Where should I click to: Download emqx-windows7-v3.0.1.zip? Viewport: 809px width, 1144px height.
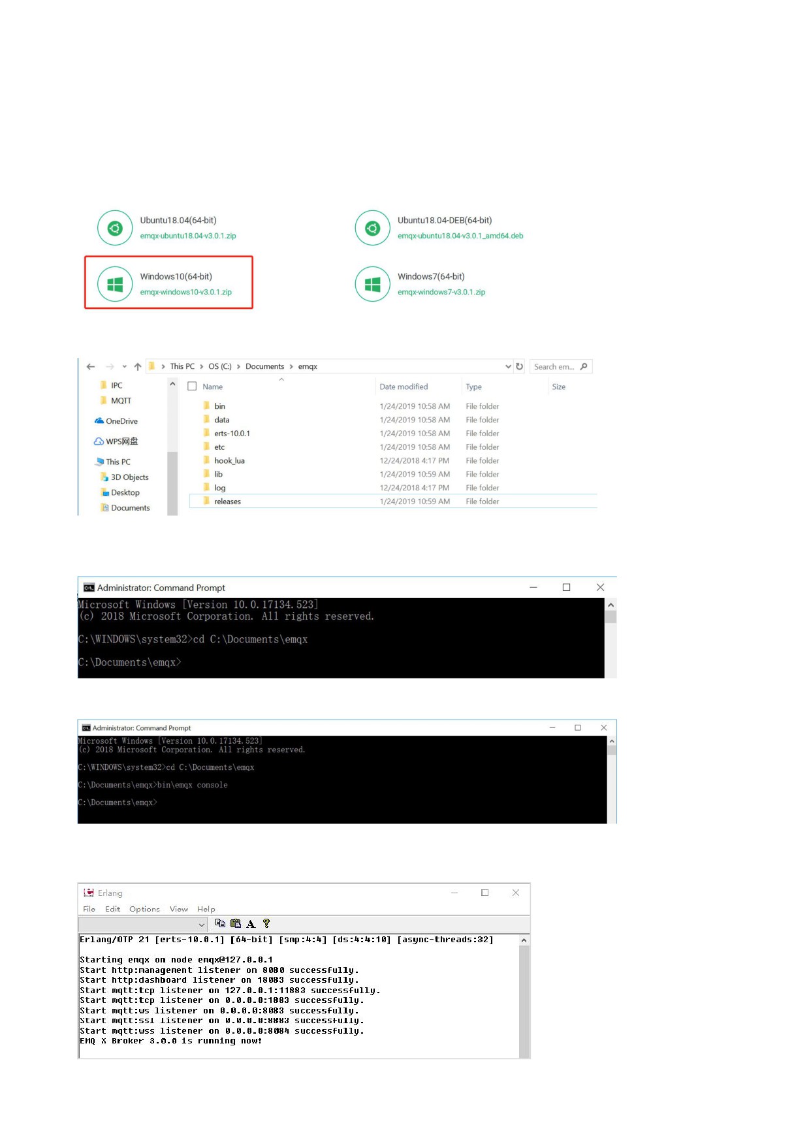pyautogui.click(x=441, y=292)
